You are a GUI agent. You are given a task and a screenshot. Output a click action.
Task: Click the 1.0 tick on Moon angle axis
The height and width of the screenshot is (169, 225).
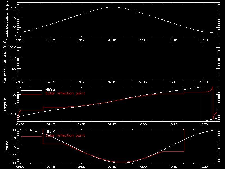[14, 69]
